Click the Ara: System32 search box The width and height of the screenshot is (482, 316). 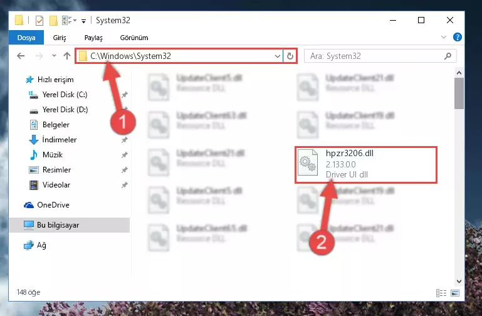pos(380,56)
